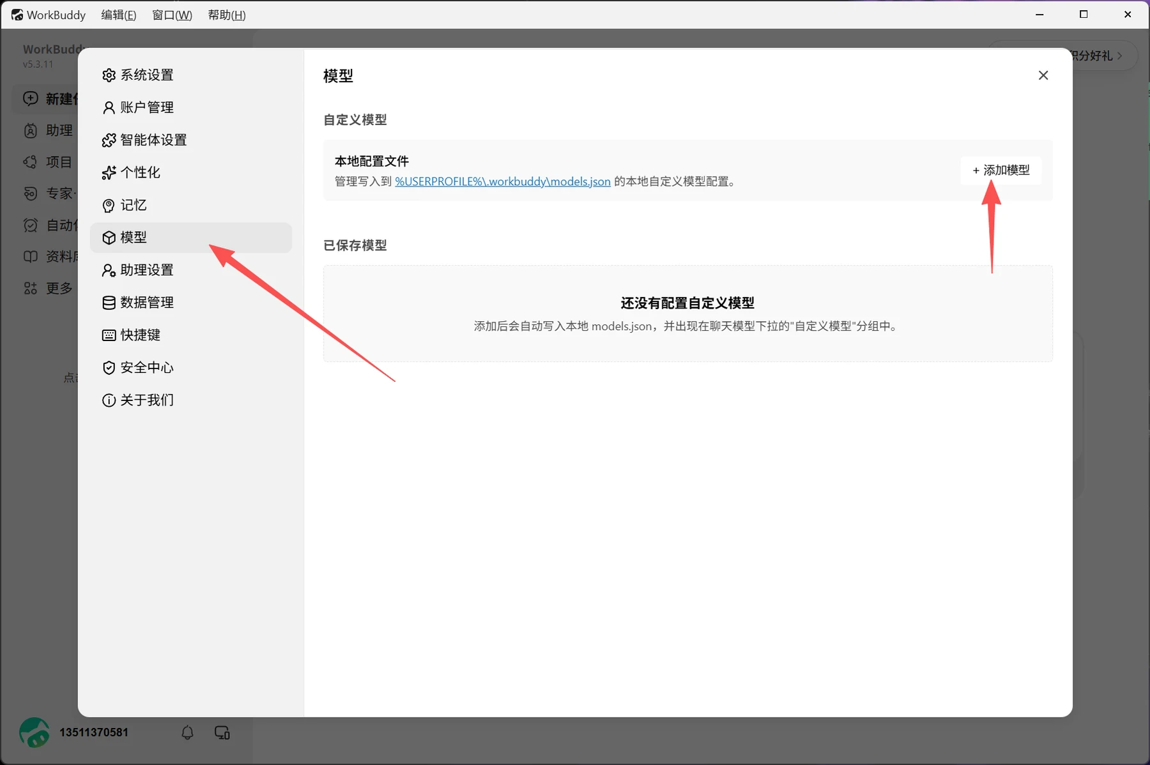The height and width of the screenshot is (765, 1150).
Task: Open the models.json path link
Action: coord(503,181)
